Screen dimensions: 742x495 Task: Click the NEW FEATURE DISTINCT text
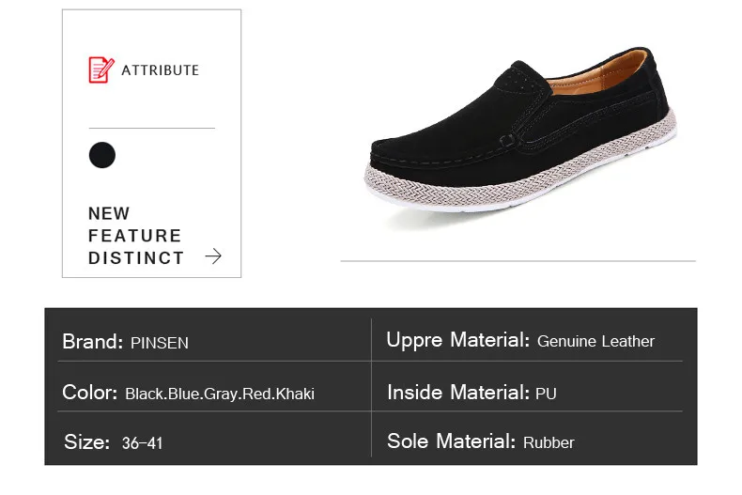pos(135,236)
